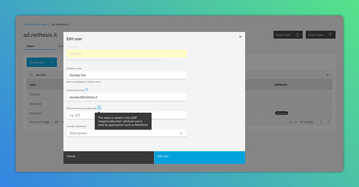Click the davidep user row
The height and width of the screenshot is (187, 359).
coord(179,94)
